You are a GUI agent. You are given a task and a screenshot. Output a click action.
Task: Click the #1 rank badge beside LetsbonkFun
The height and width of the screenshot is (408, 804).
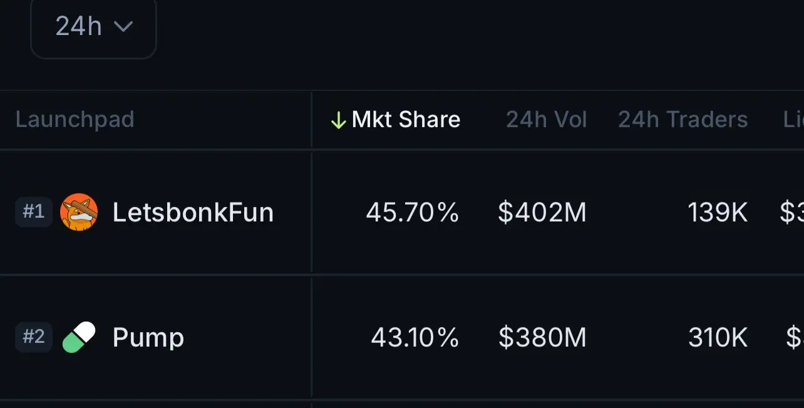[33, 212]
